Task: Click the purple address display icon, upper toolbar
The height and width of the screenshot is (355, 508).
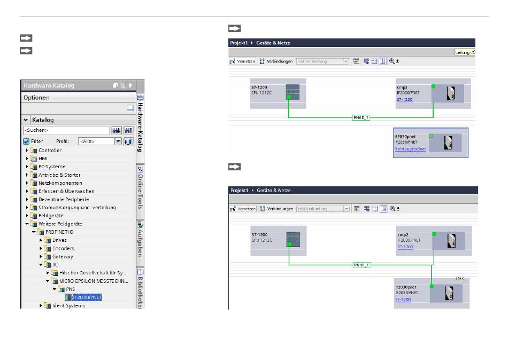Action: click(366, 61)
